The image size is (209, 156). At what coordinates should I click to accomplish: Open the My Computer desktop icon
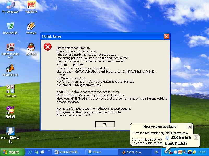[x=10, y=7]
